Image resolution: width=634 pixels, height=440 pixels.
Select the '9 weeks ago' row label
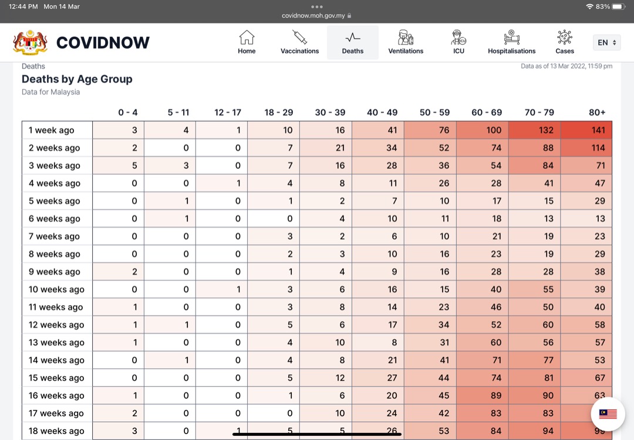click(x=54, y=272)
